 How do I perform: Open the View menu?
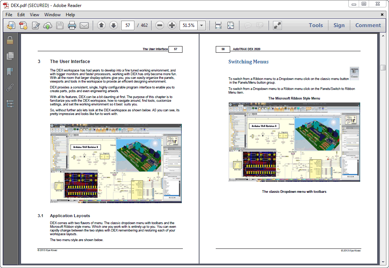click(x=34, y=15)
